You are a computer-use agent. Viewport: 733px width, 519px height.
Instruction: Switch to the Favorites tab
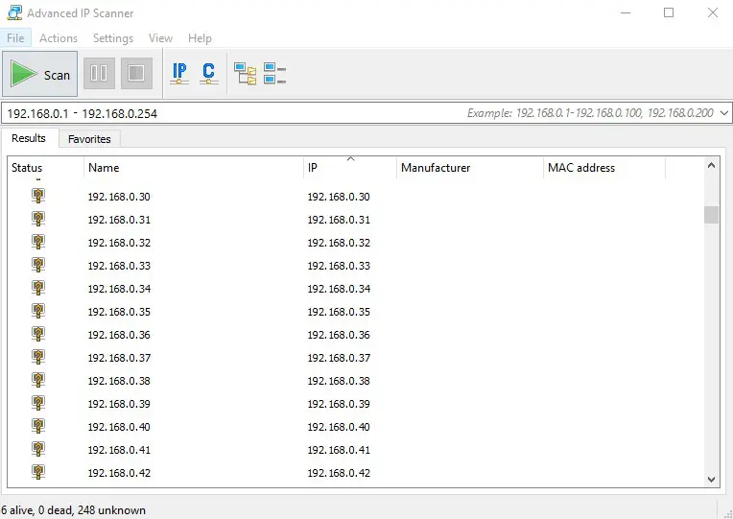[89, 139]
